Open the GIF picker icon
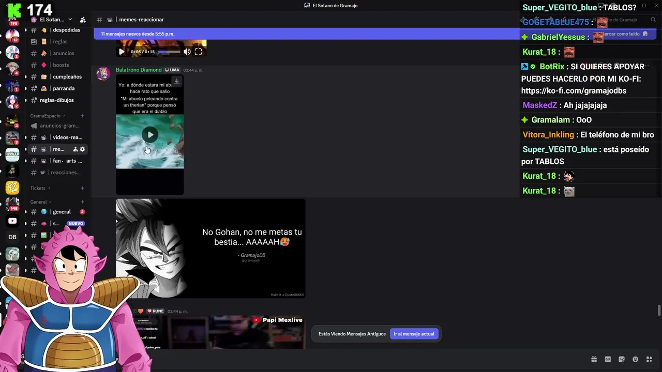This screenshot has height=372, width=662. coord(608,360)
